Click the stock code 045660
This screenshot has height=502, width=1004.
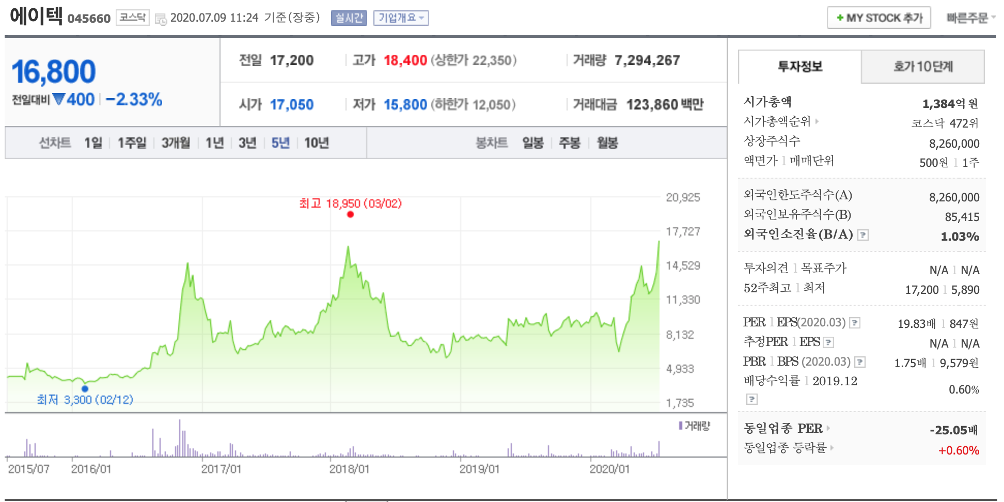(x=89, y=19)
